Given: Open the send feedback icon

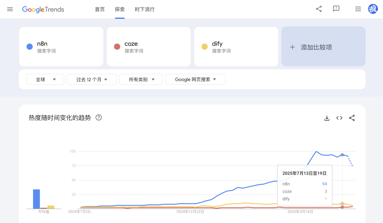Looking at the screenshot, I should 336,9.
